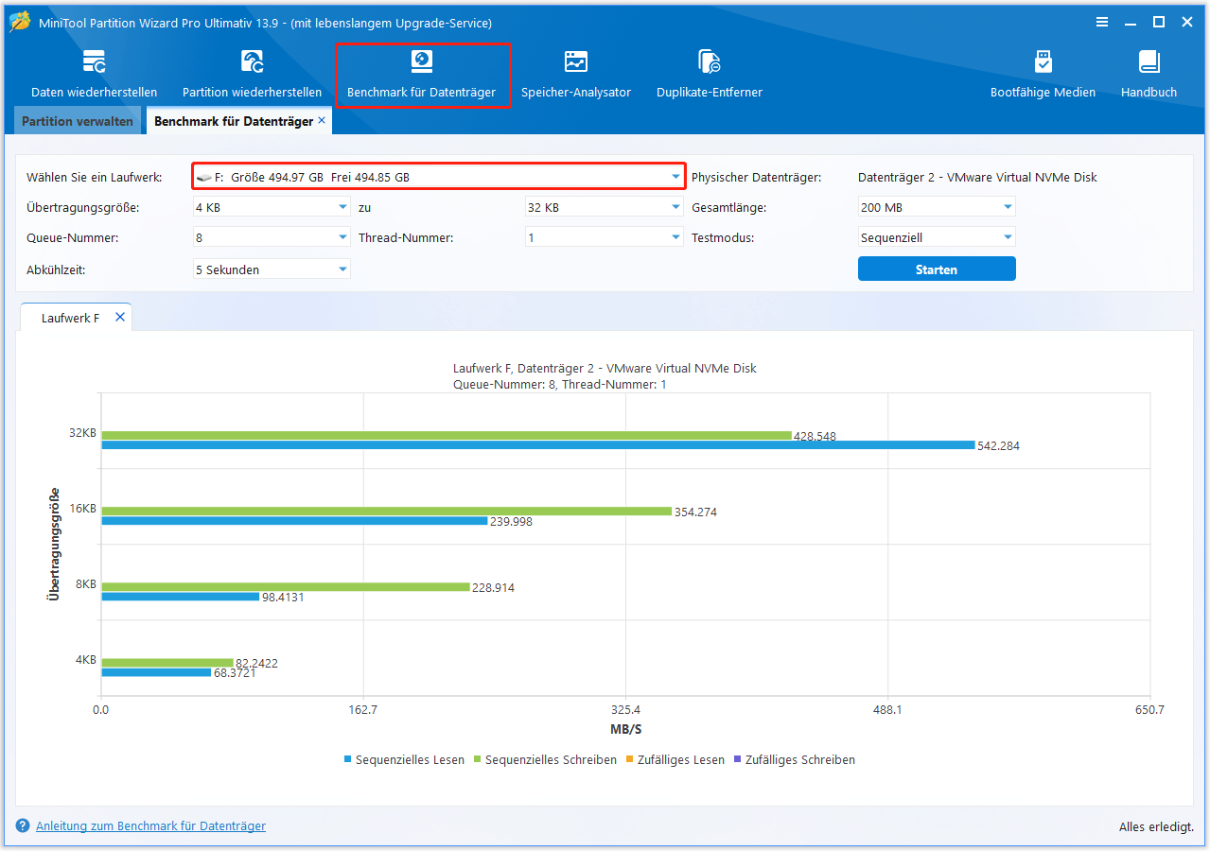Click the 'Physischer Datenträger:' label

coord(757,177)
